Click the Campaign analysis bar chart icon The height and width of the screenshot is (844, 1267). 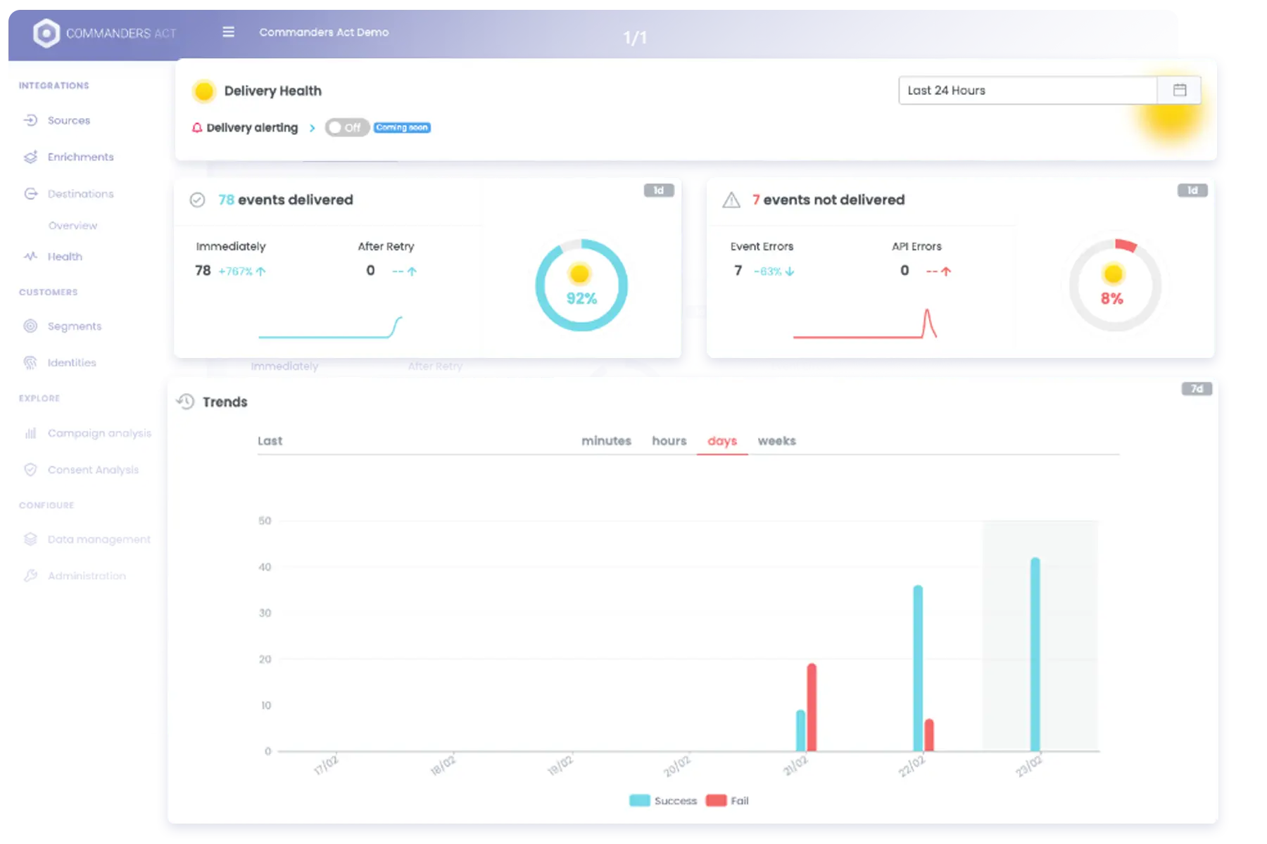tap(30, 433)
